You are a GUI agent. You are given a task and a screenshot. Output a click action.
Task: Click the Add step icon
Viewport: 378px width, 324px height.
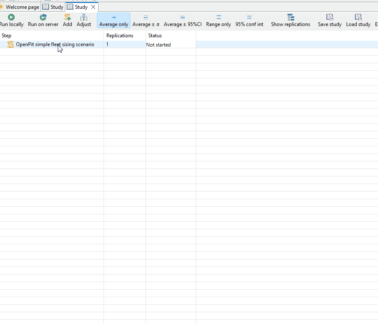point(67,17)
